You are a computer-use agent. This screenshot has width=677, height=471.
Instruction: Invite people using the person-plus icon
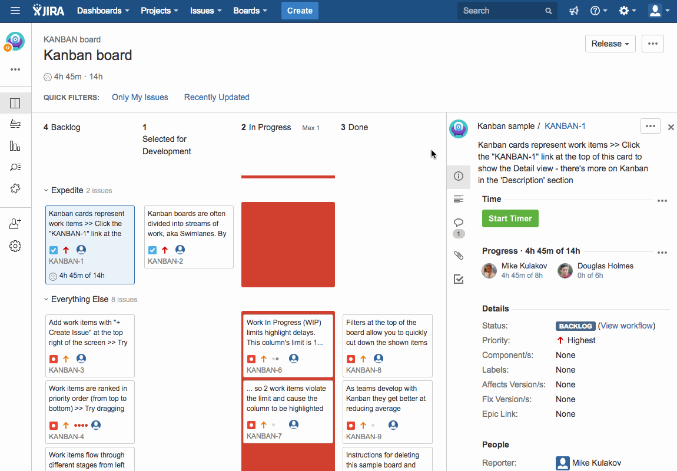(15, 223)
